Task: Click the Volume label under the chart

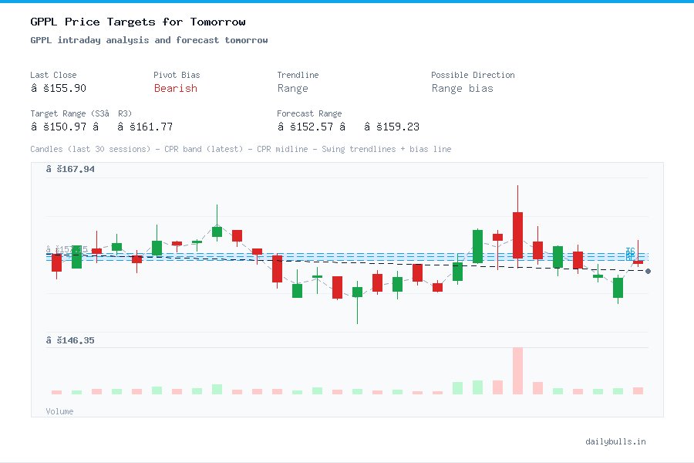Action: [x=59, y=411]
